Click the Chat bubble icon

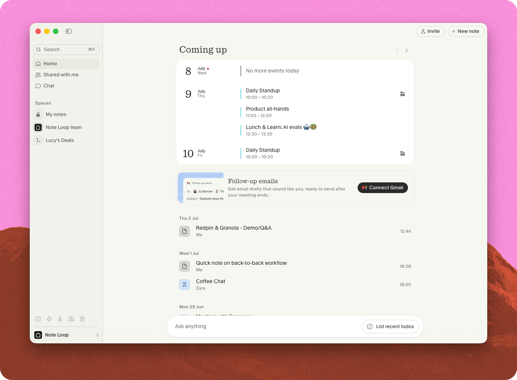(38, 86)
